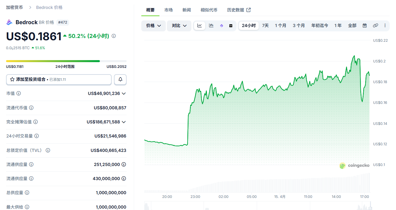Open chart more options menu
This screenshot has height=210, width=396.
coord(385,26)
